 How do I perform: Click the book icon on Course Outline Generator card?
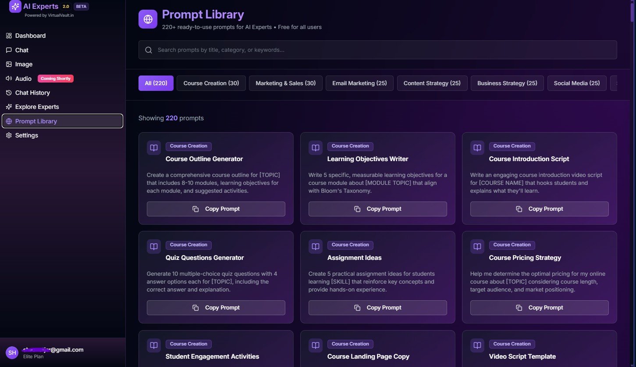[x=154, y=148]
